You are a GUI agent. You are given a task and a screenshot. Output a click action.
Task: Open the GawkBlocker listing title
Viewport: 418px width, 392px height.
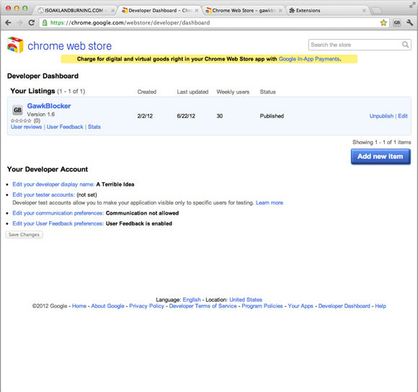[x=49, y=106]
